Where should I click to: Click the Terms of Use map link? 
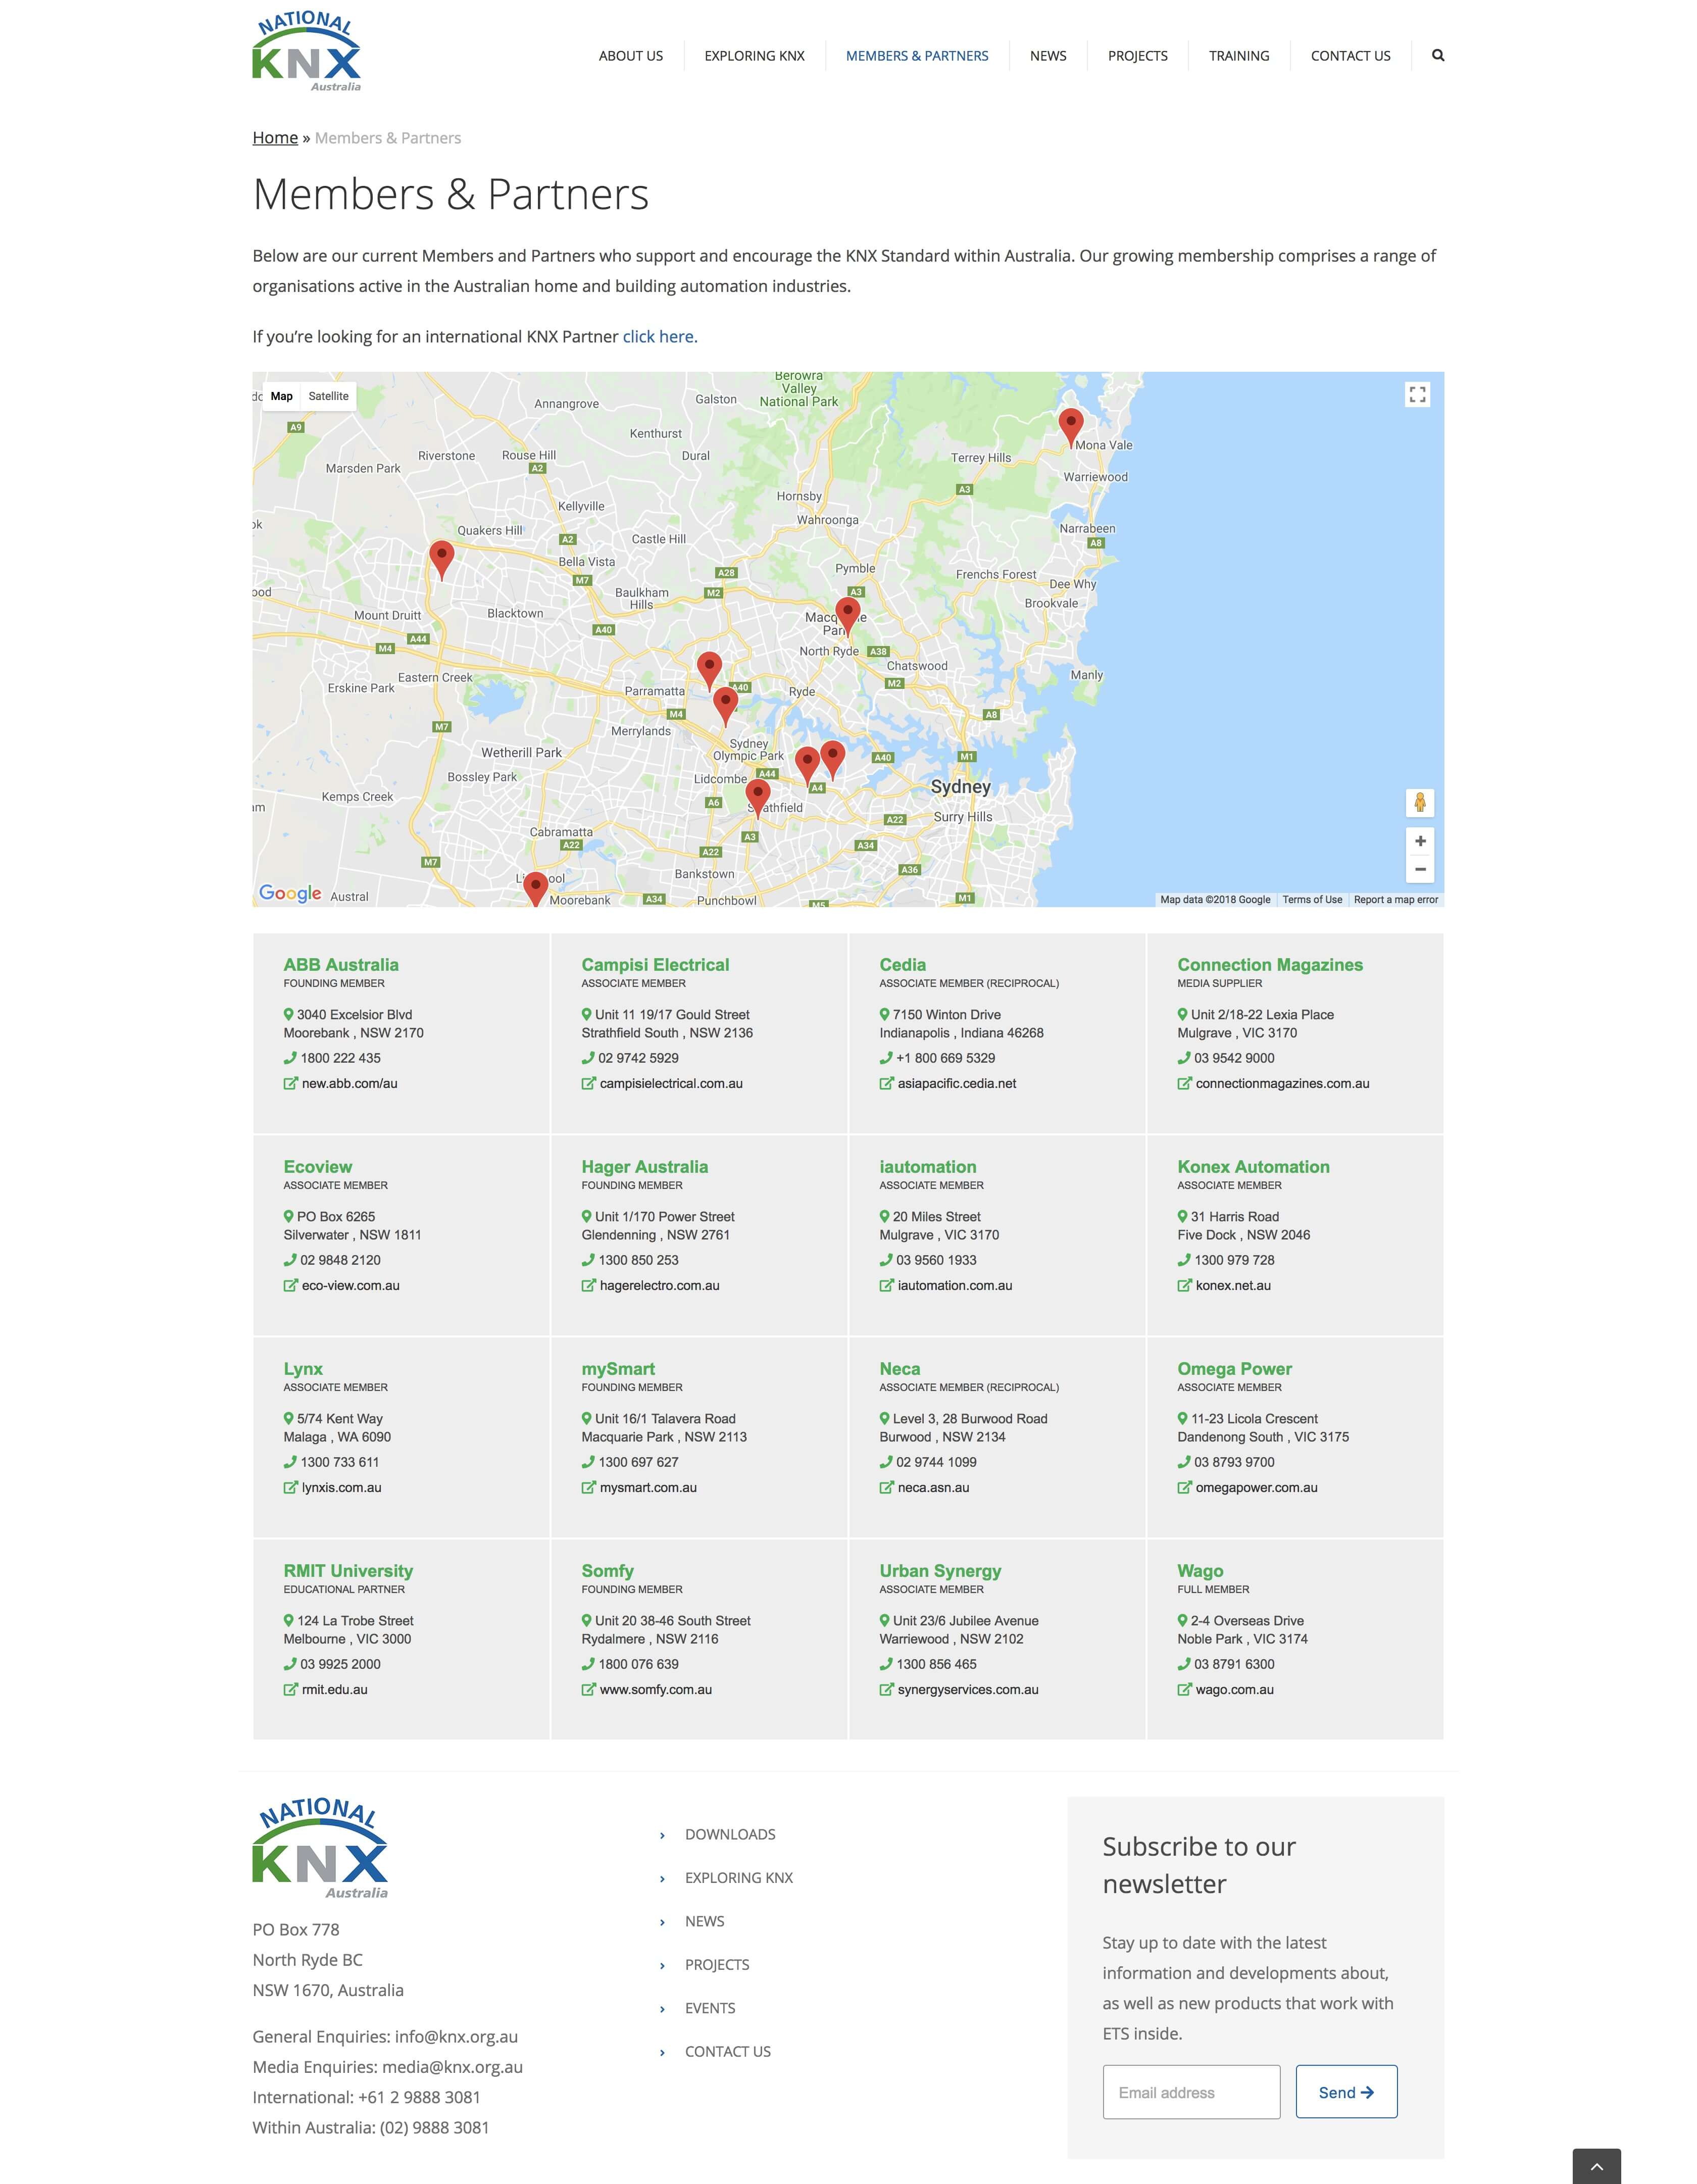point(1312,900)
